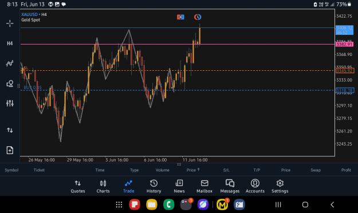Screen dimensions: 358x213
Task: Open Android recent apps button
Action: click(278, 204)
